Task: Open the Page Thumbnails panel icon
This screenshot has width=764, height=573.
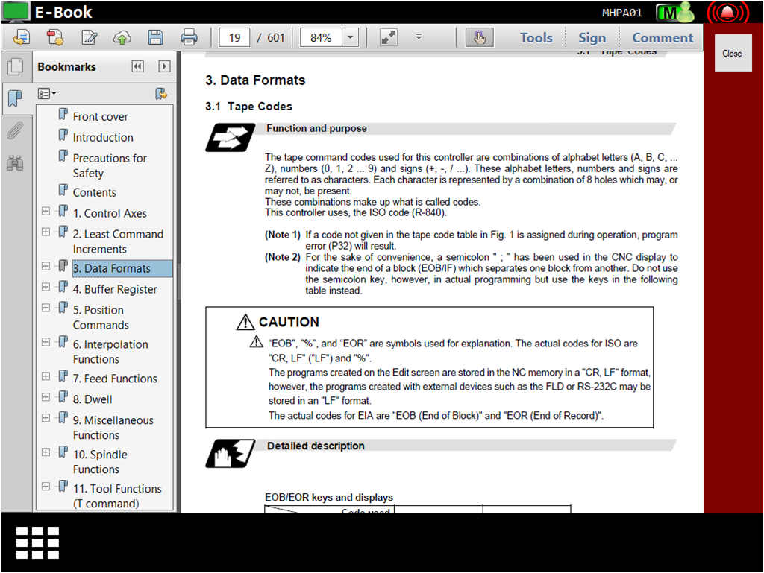Action: click(14, 67)
